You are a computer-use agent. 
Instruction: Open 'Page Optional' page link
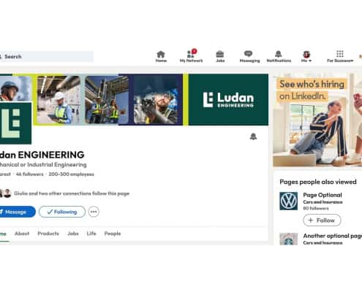point(323,195)
